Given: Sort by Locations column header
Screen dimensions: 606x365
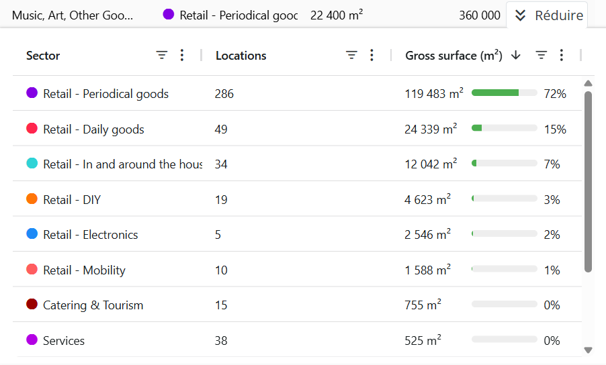Looking at the screenshot, I should point(241,56).
